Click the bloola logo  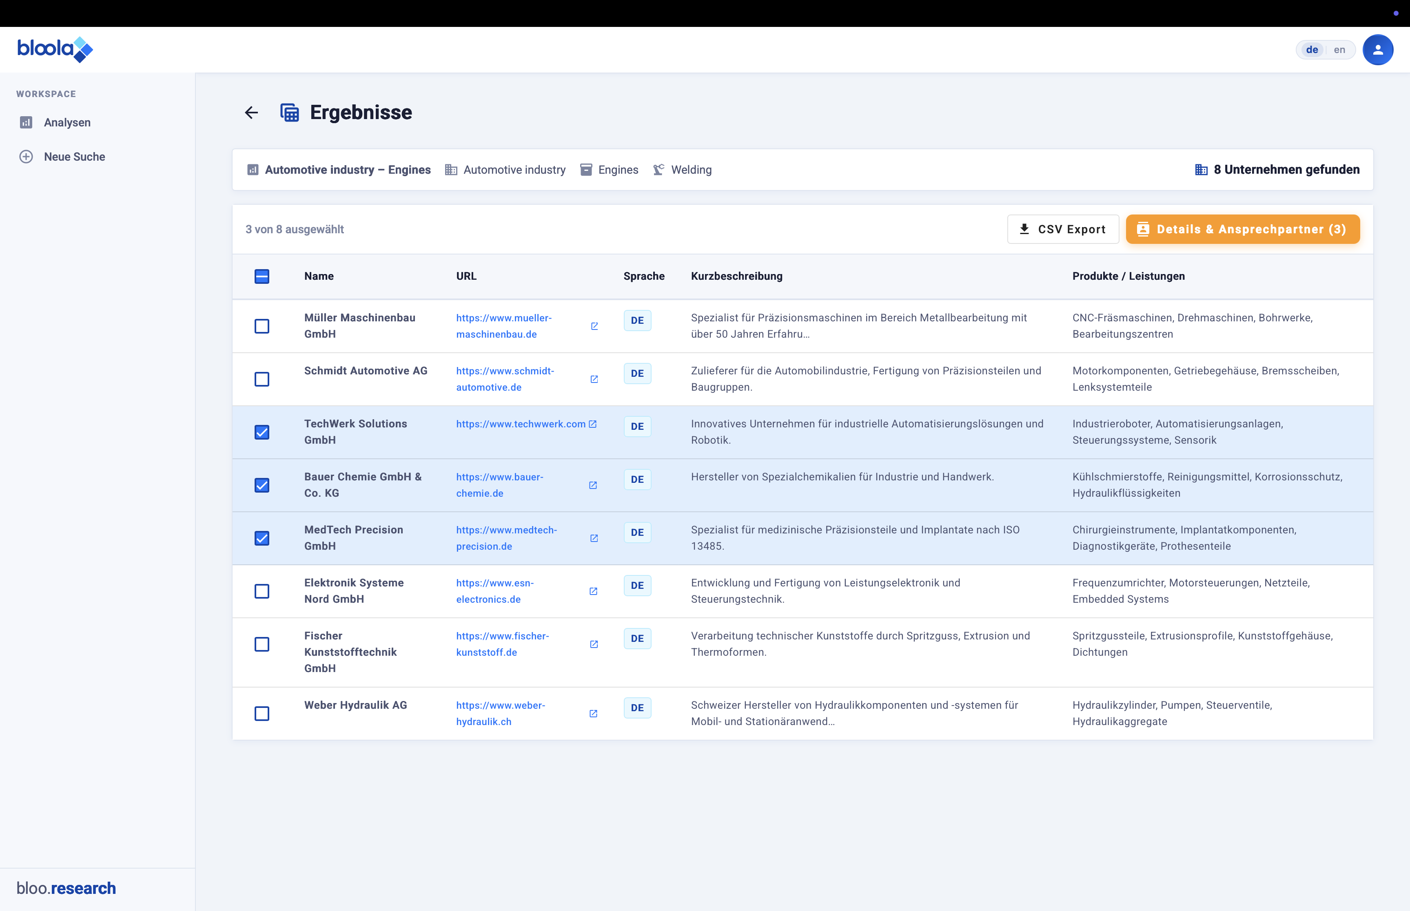click(x=55, y=49)
